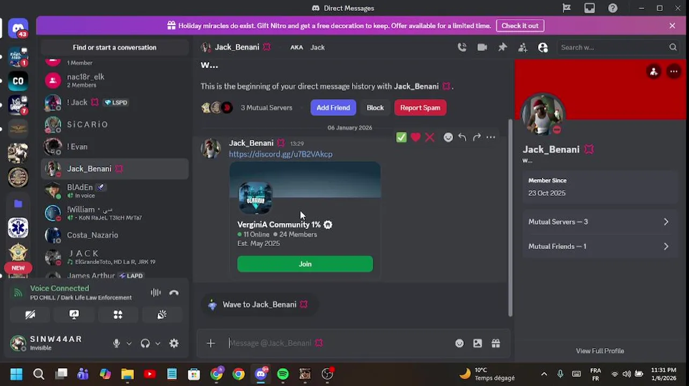The image size is (689, 386).
Task: Click the chat scrollbar
Action: 510,217
